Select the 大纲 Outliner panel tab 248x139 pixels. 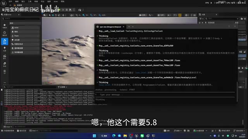tap(208, 15)
